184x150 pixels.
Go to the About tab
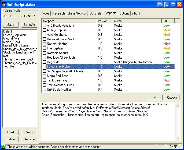[x=136, y=13]
